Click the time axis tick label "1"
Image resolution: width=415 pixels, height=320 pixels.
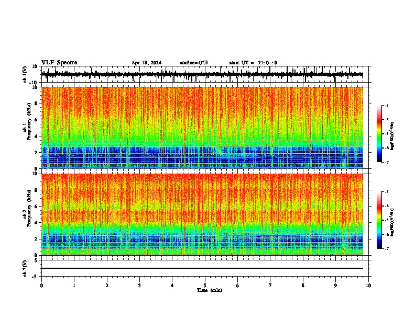(74, 285)
